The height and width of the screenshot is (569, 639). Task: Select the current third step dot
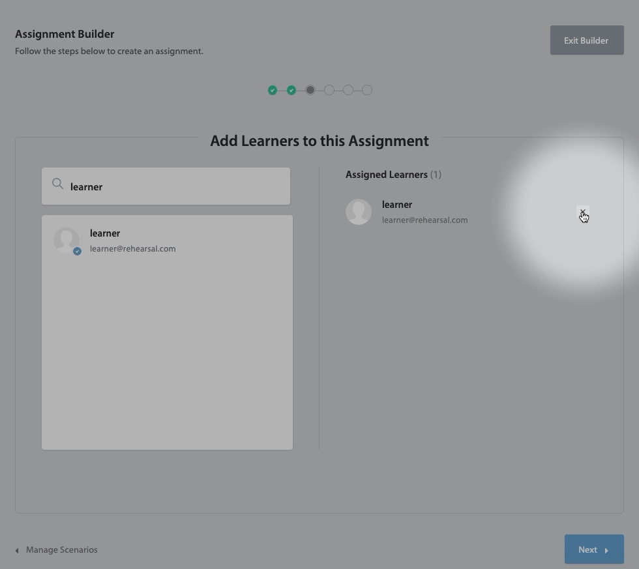(310, 91)
